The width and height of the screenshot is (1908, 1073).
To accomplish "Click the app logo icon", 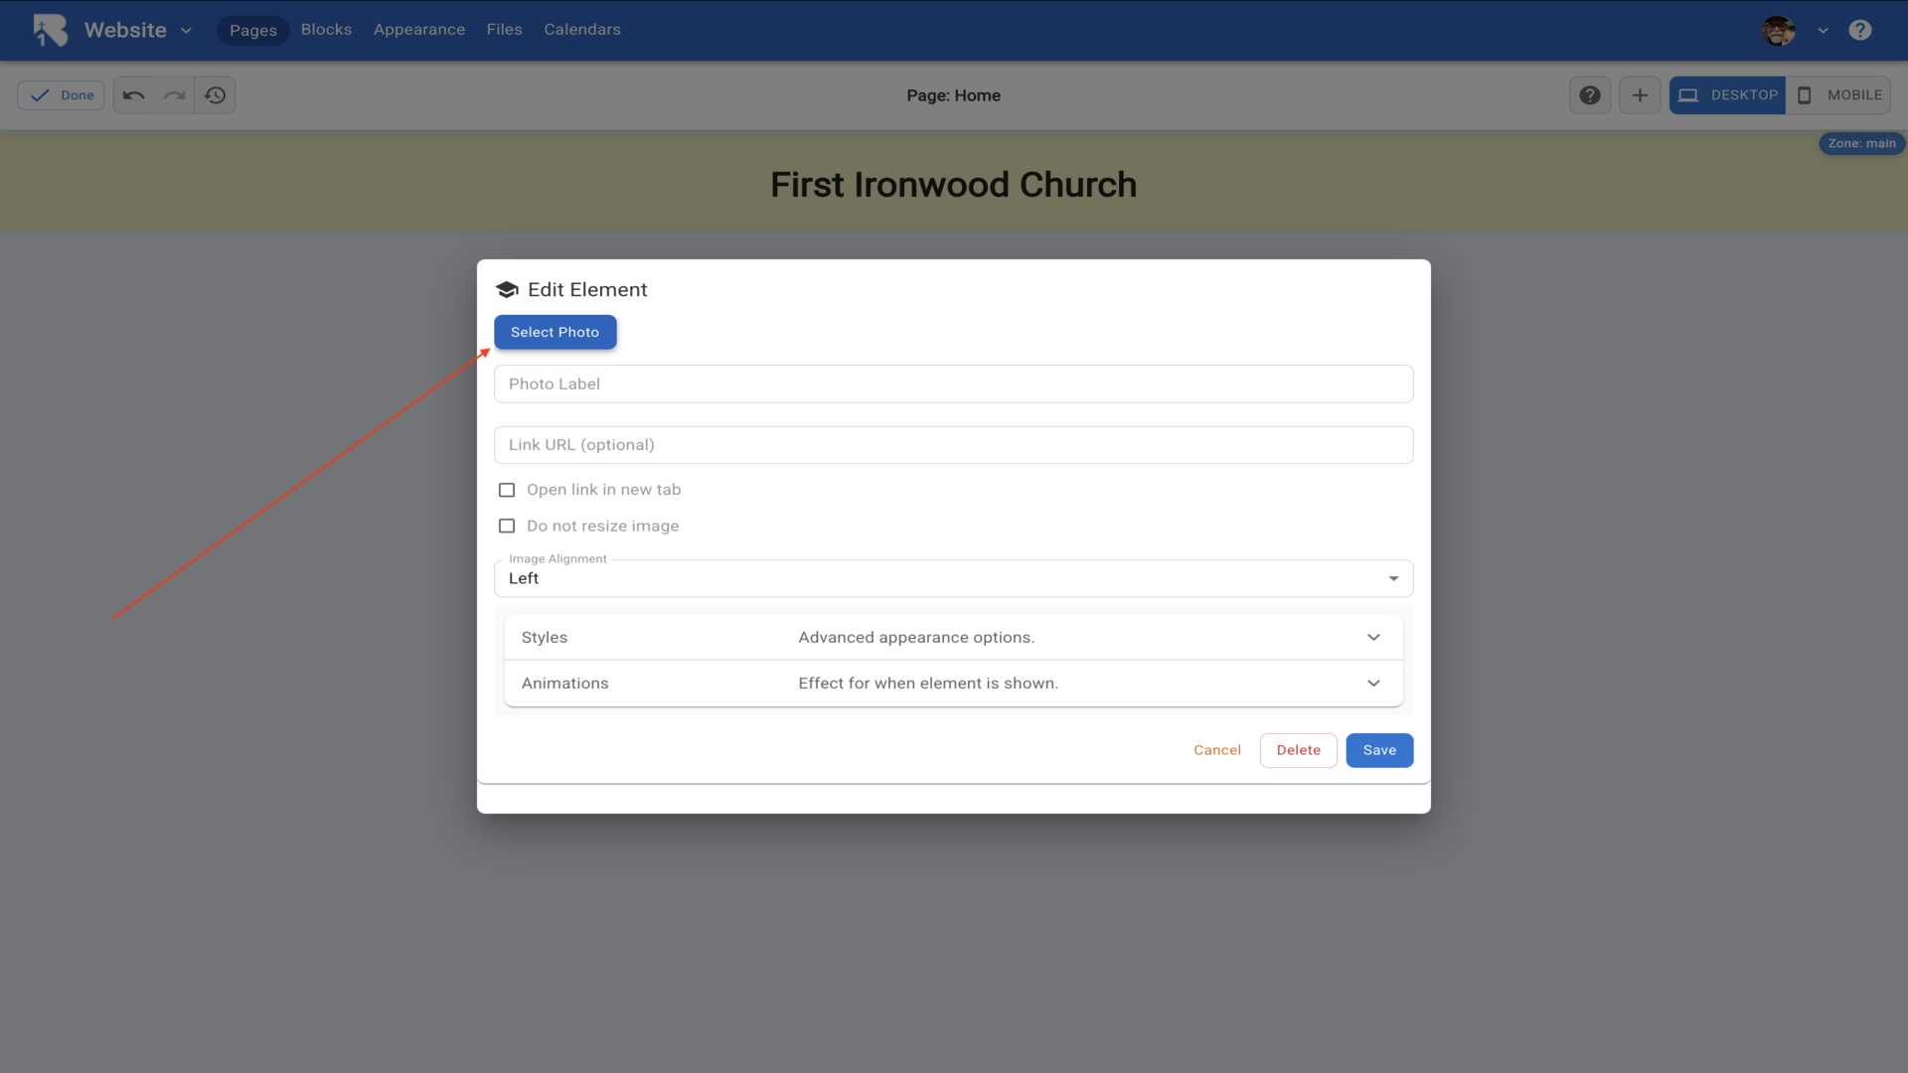I will (50, 30).
